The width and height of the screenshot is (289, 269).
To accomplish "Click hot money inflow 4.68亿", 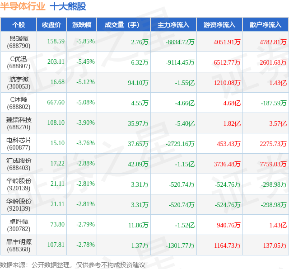I will [232, 103].
